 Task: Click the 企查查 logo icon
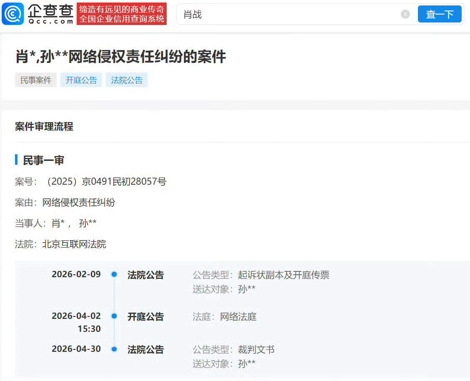(x=13, y=14)
